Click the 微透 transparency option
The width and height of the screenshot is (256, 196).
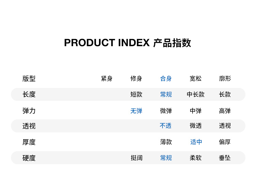pos(196,126)
